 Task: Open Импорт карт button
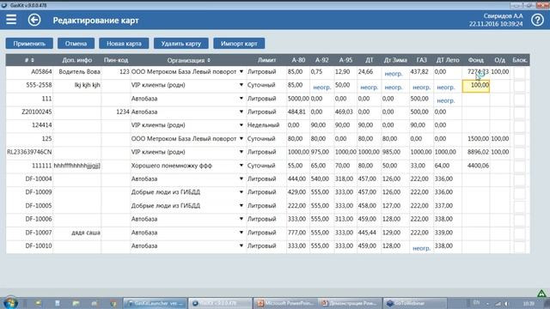239,44
